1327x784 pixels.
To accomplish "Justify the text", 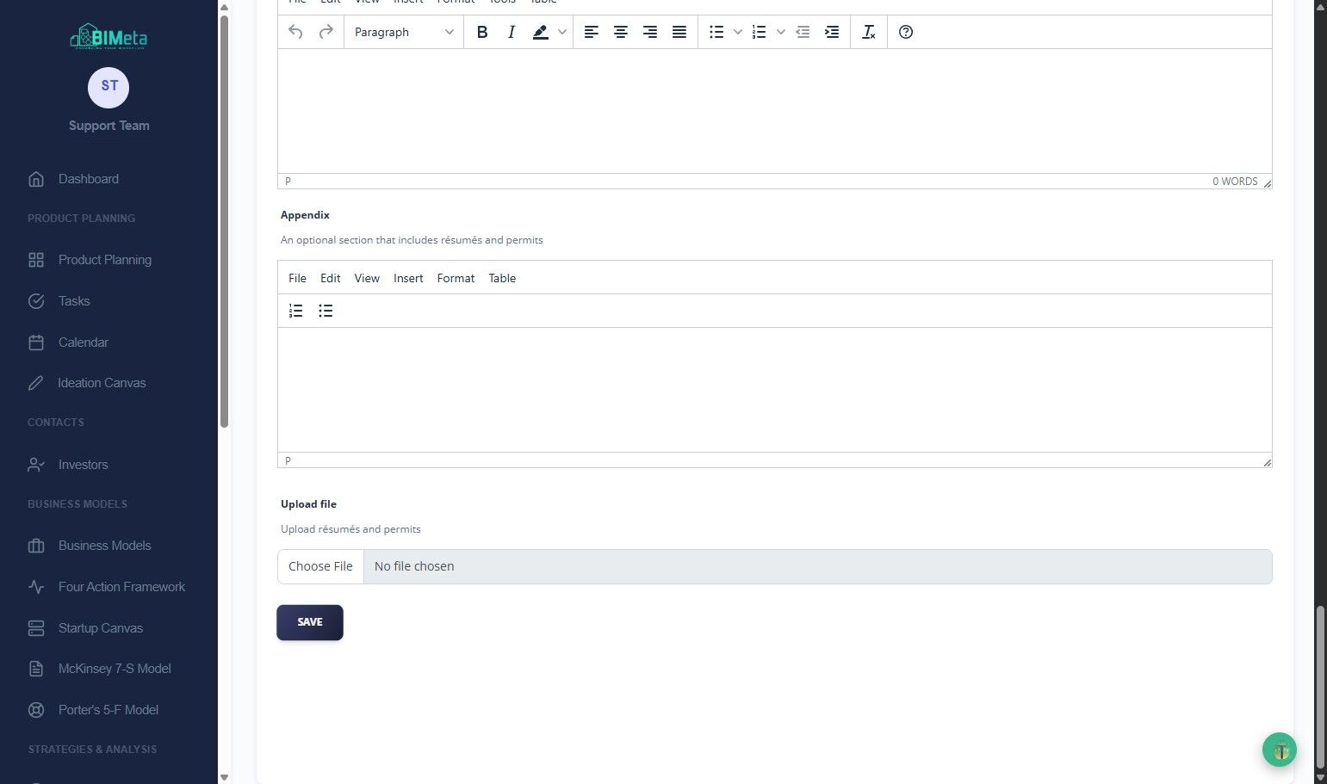I will point(679,32).
